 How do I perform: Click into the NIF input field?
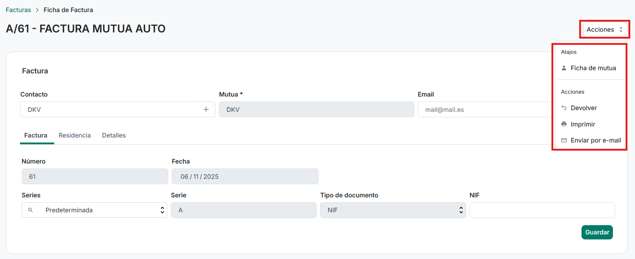point(542,210)
